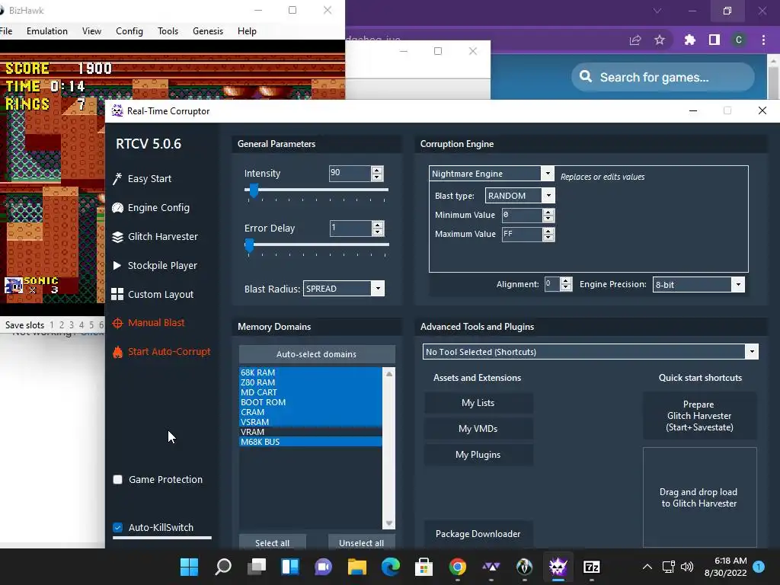Click Maximum Value field FF
This screenshot has height=585, width=780.
522,234
